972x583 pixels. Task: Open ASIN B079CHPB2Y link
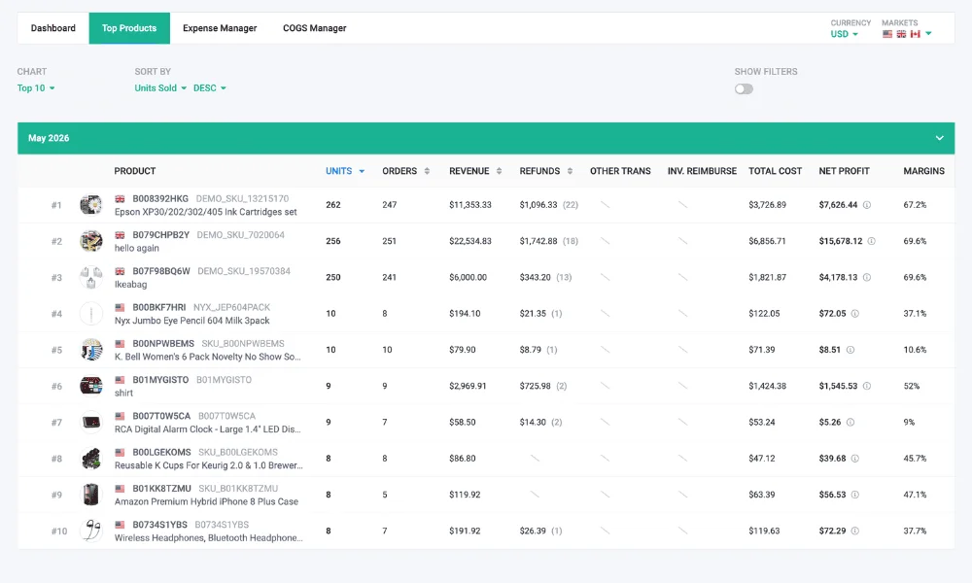pos(160,235)
